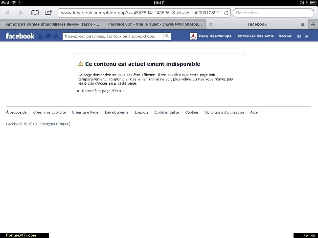Open privacy shortcuts lock icon
318x238 pixels.
(299, 36)
